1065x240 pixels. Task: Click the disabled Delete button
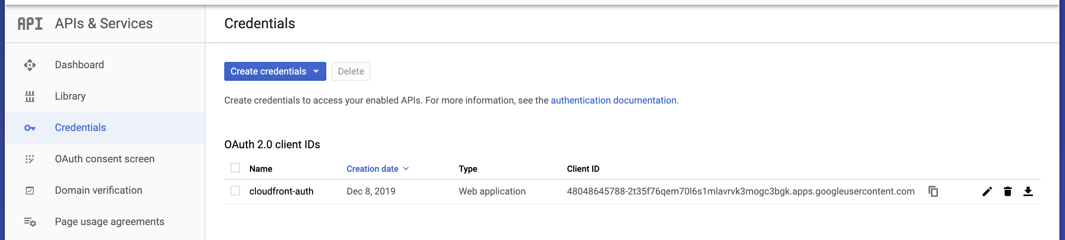pos(351,71)
